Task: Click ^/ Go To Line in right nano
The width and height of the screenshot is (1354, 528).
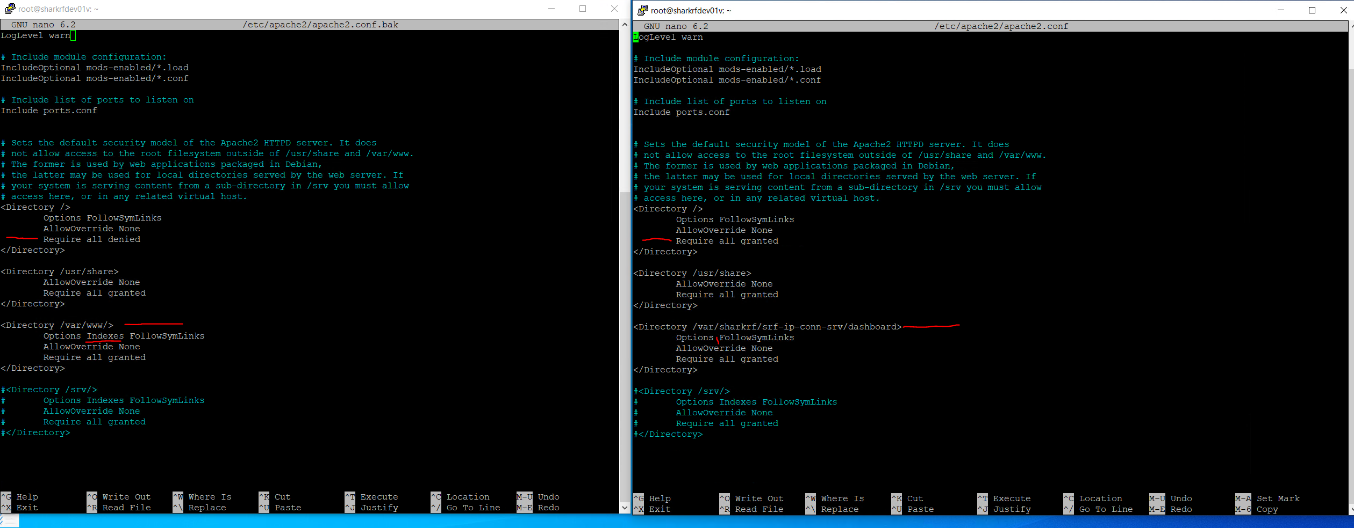Action: 1098,509
